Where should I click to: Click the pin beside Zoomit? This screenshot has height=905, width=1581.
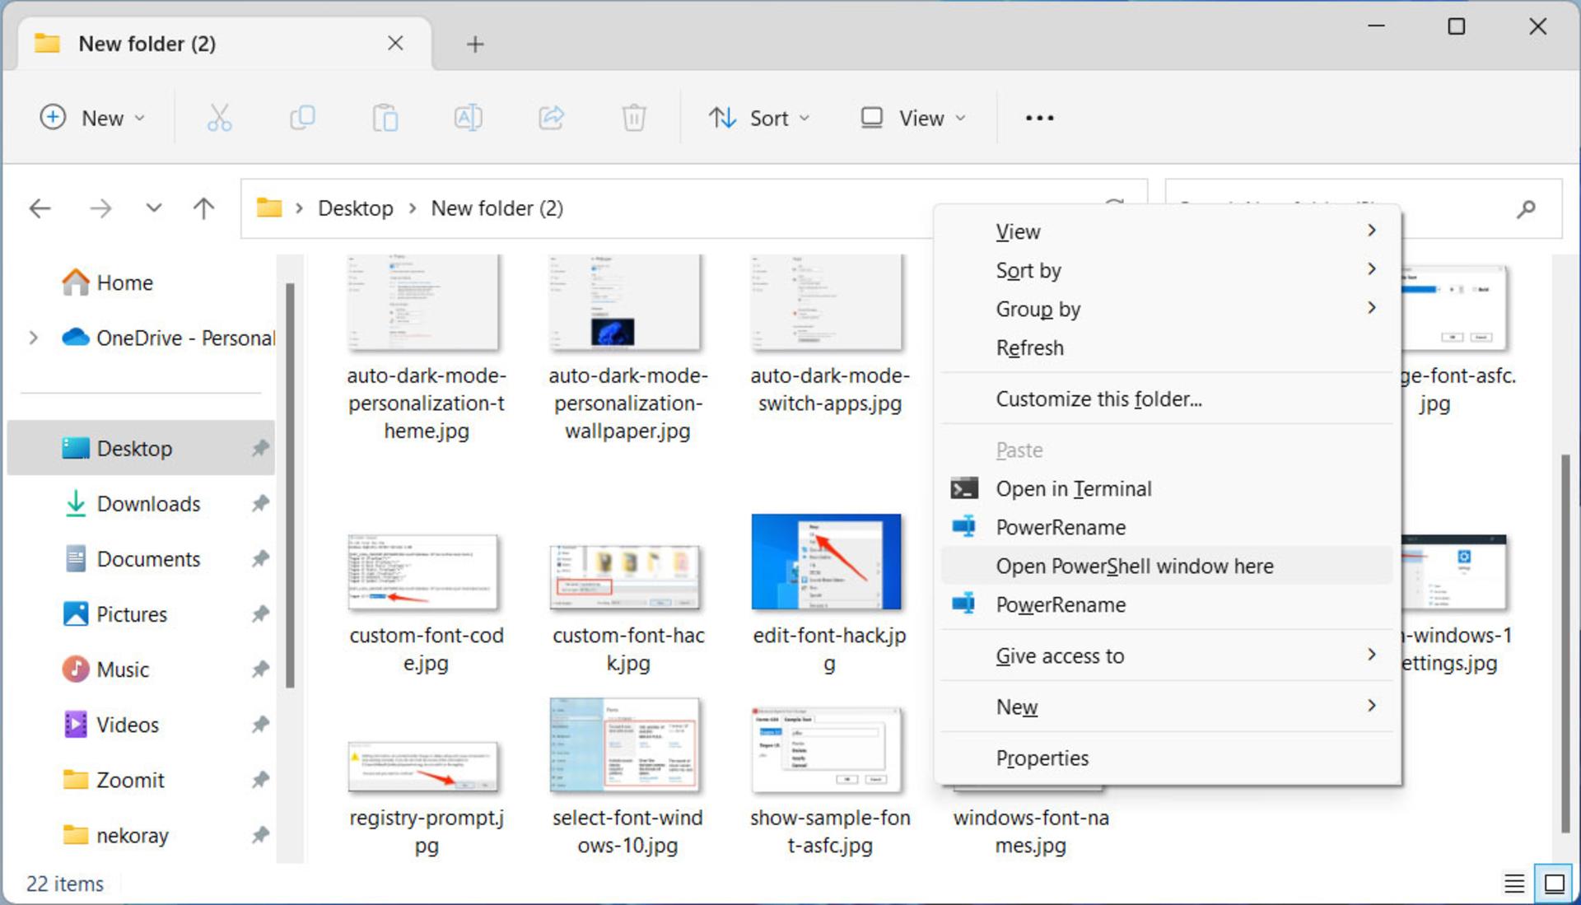coord(260,779)
